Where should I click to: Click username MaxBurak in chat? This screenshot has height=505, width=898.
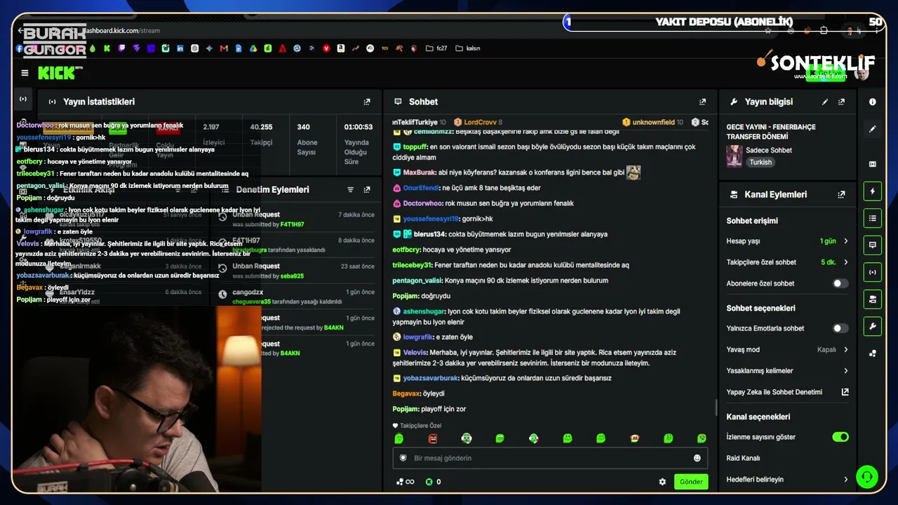click(x=420, y=173)
